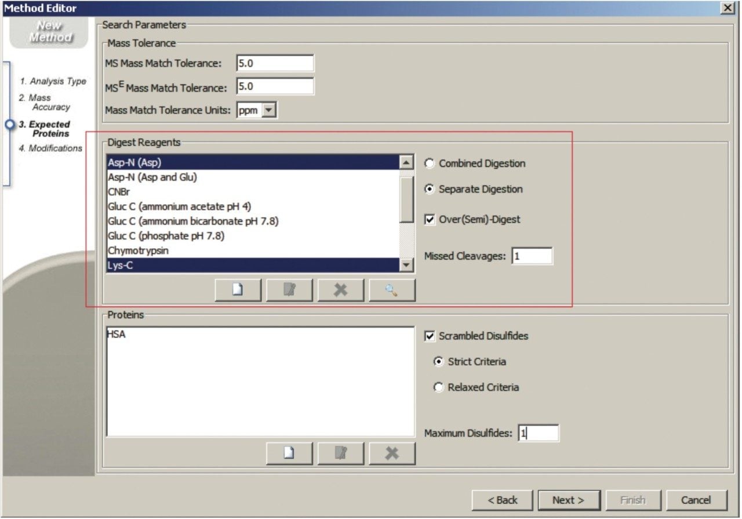
Task: Click the edit digest reagent icon button
Action: 289,290
